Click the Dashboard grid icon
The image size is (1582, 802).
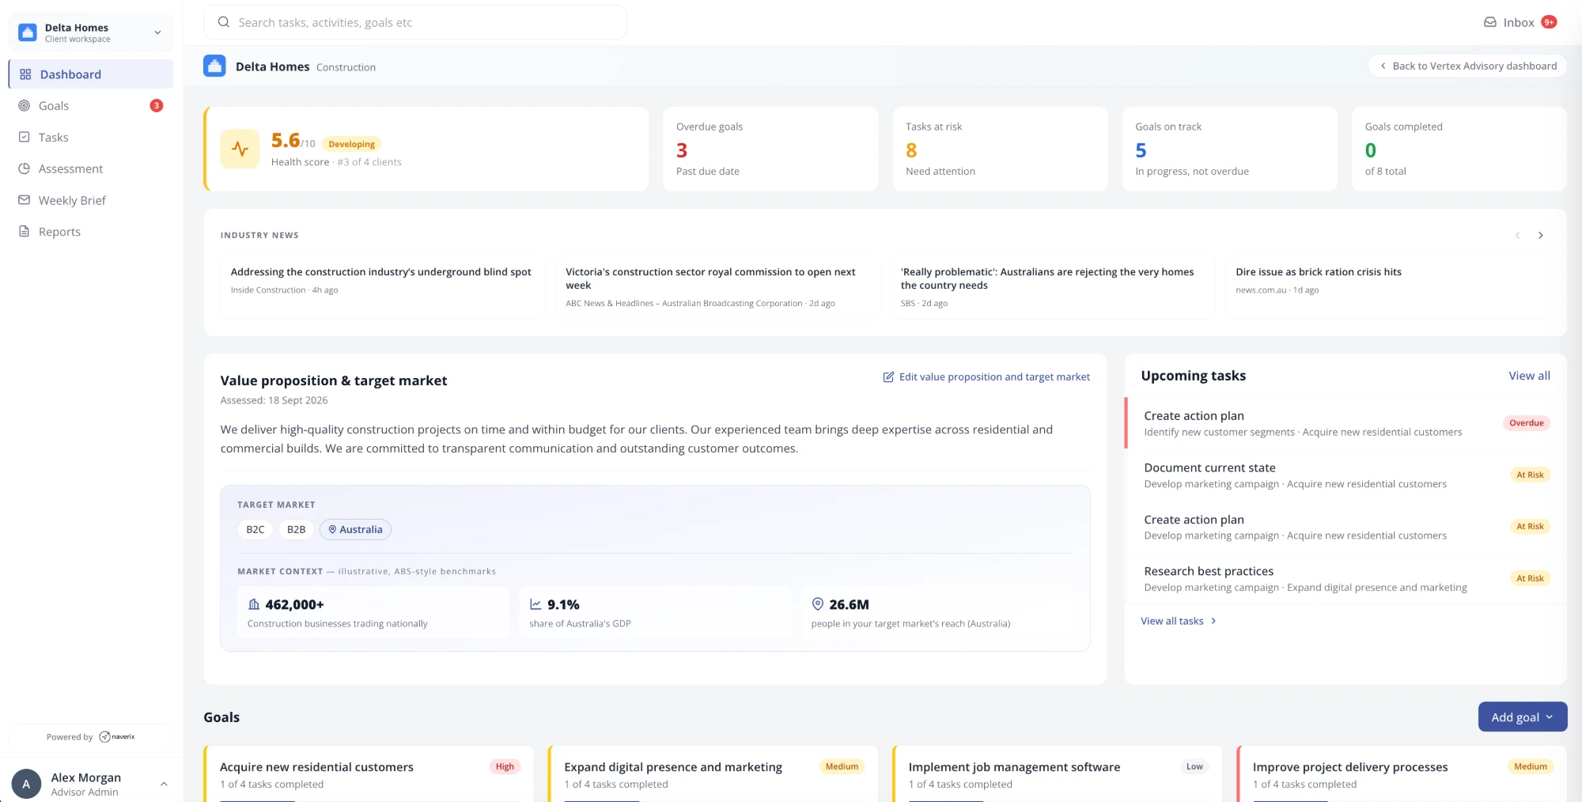click(25, 74)
